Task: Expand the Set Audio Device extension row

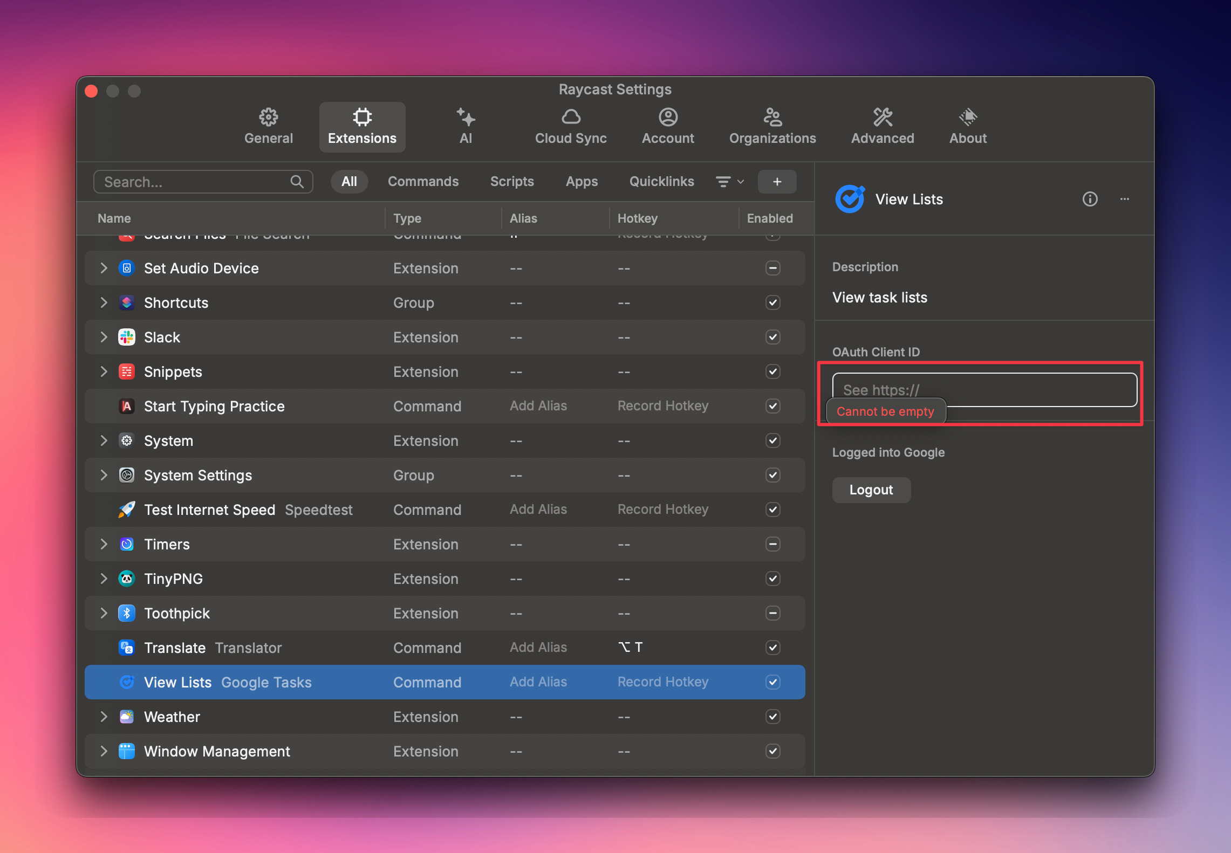Action: point(104,268)
